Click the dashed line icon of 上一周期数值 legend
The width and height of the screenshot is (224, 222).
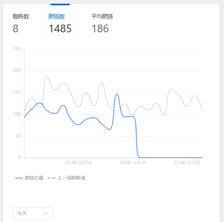tap(52, 178)
